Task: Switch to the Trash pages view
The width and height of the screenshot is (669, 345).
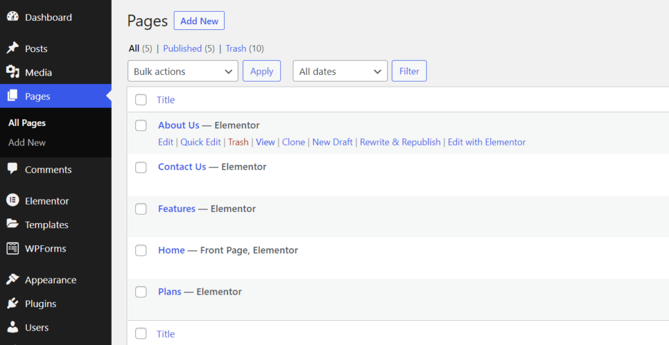Action: [236, 48]
